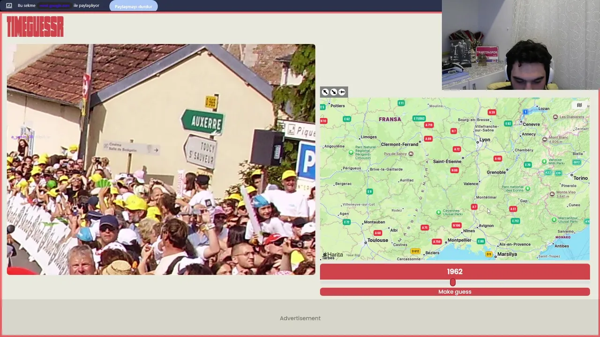Click Poitiers on the map
The height and width of the screenshot is (337, 600).
click(x=337, y=106)
